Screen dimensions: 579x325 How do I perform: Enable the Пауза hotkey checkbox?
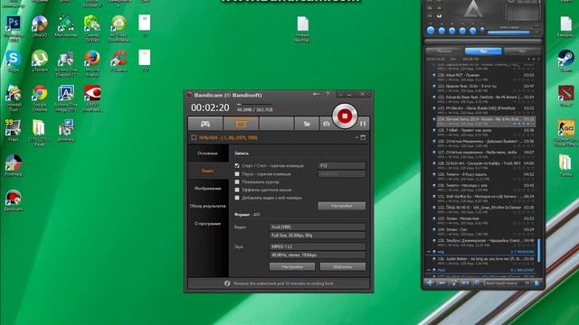click(x=237, y=174)
